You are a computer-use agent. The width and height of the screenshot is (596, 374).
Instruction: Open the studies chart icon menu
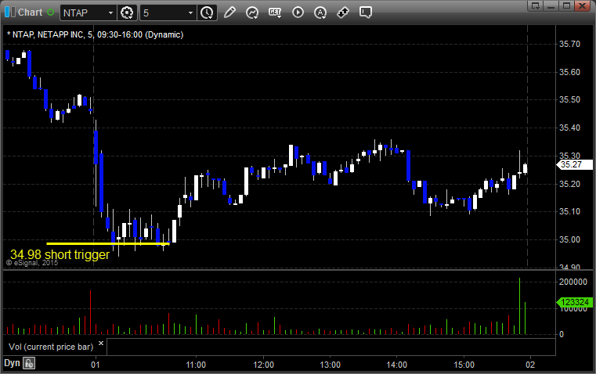coord(251,13)
